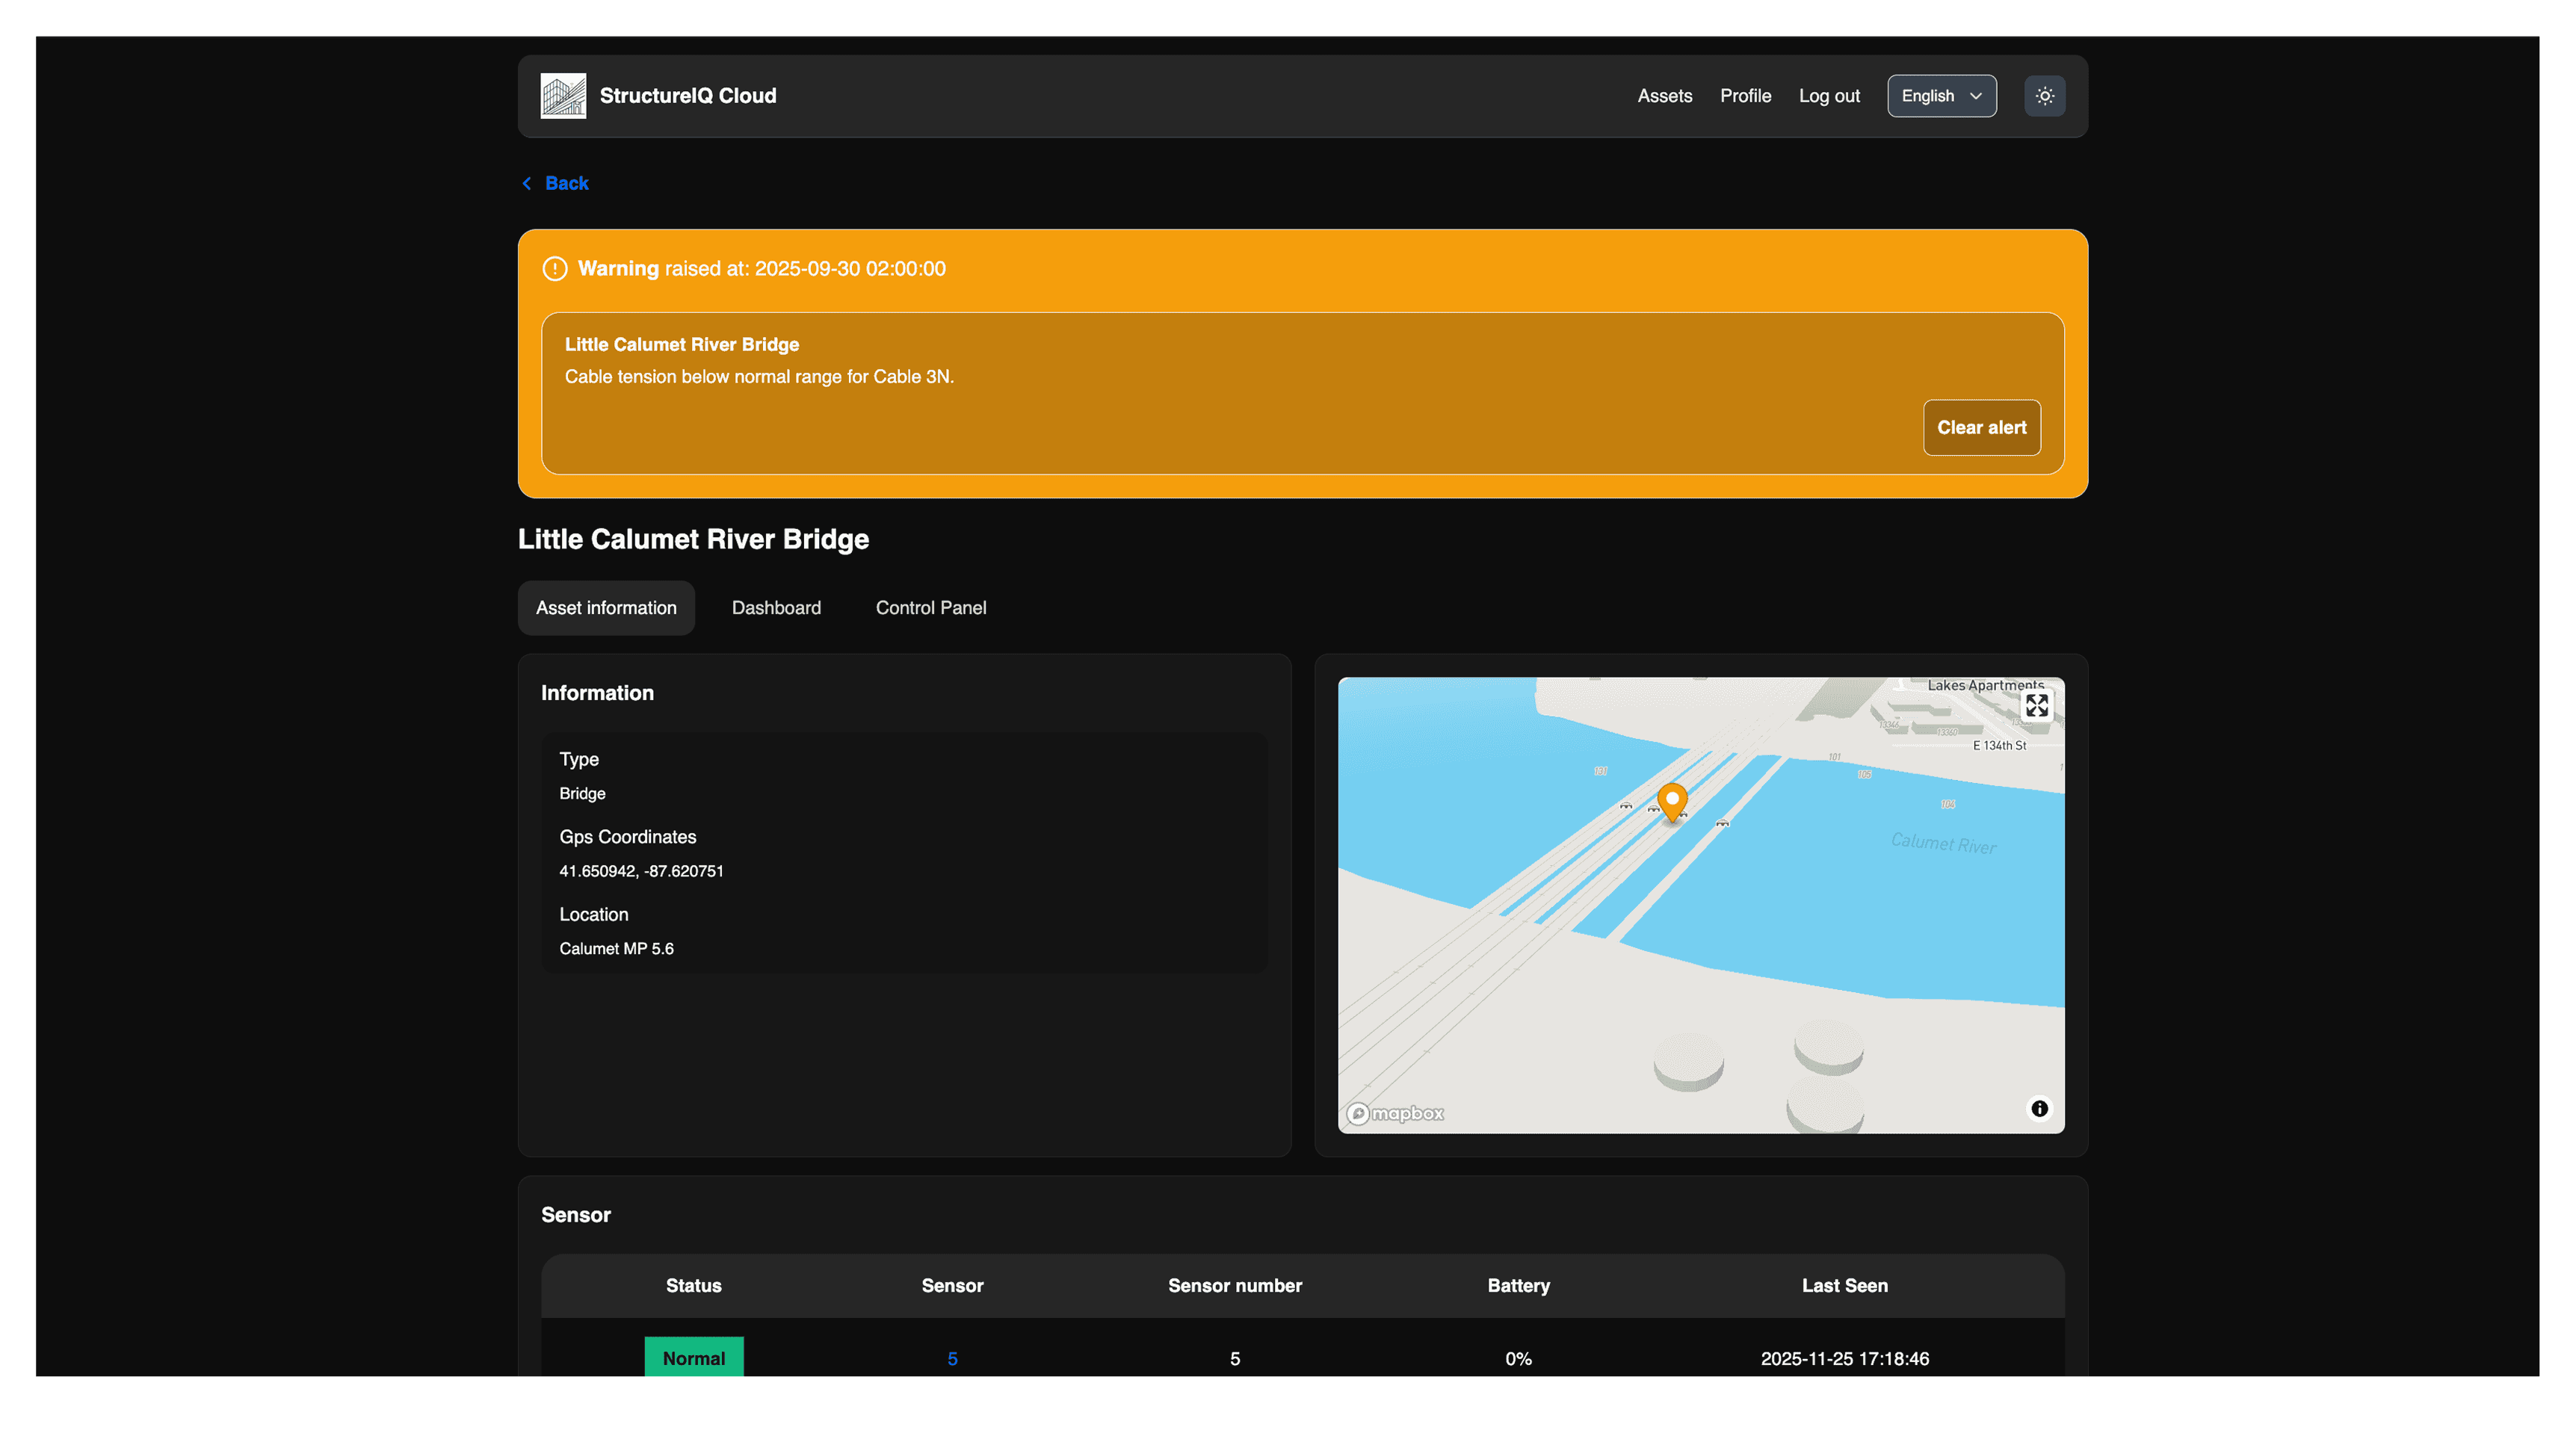Open the Profile page link
Image resolution: width=2576 pixels, height=1433 pixels.
1745,96
